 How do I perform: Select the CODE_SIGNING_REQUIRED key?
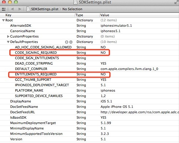[x=36, y=53]
